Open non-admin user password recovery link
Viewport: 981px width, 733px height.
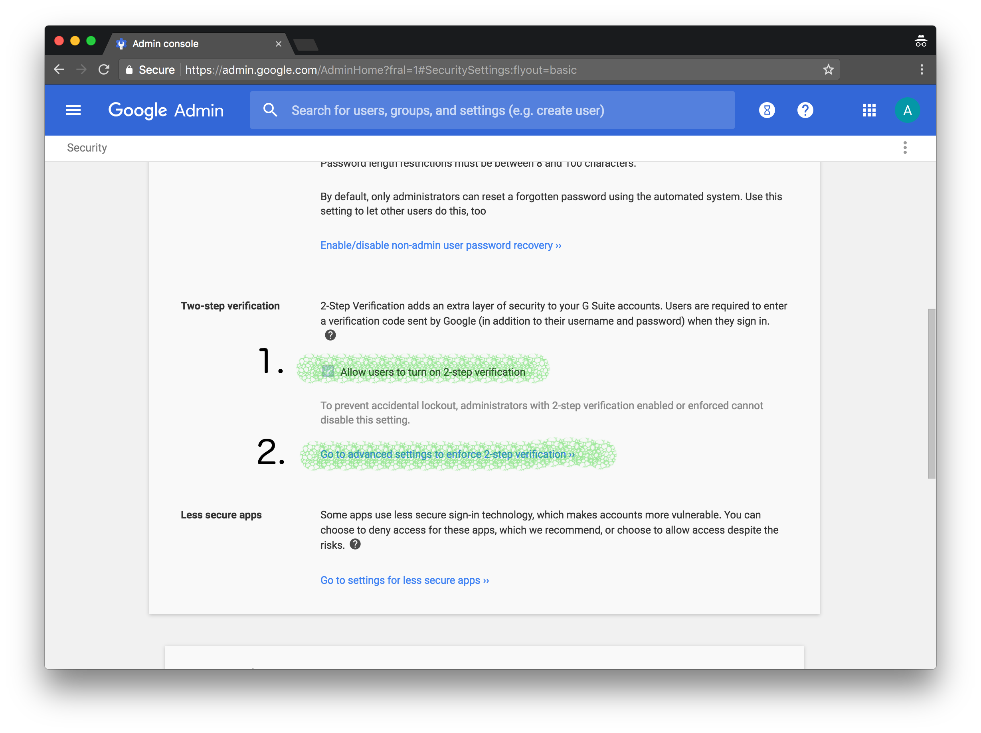point(441,245)
